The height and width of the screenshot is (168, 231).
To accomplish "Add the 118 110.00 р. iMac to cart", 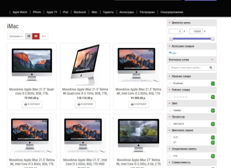I will pos(85,104).
